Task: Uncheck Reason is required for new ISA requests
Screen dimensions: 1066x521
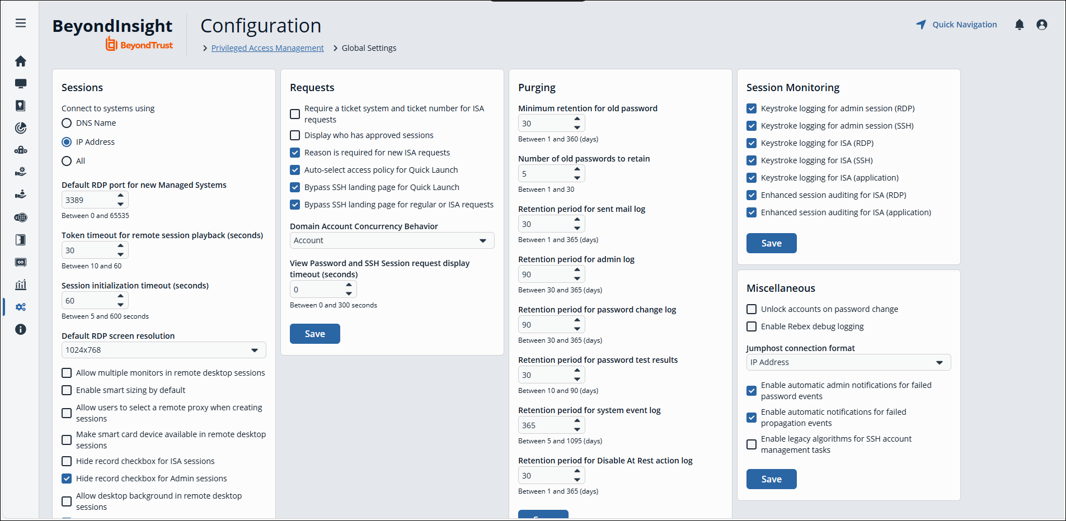Action: (x=295, y=153)
